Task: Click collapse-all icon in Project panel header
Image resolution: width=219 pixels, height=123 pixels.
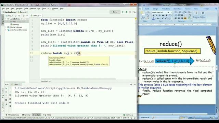Action: (19, 16)
